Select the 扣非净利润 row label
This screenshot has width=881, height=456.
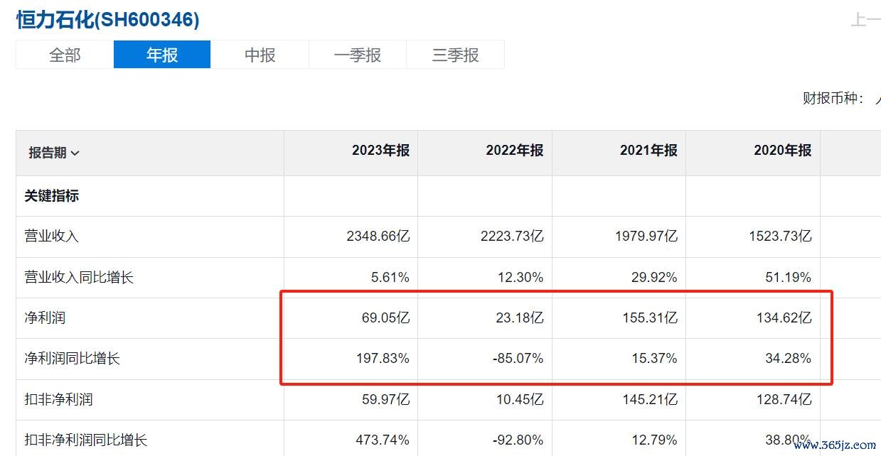(58, 399)
